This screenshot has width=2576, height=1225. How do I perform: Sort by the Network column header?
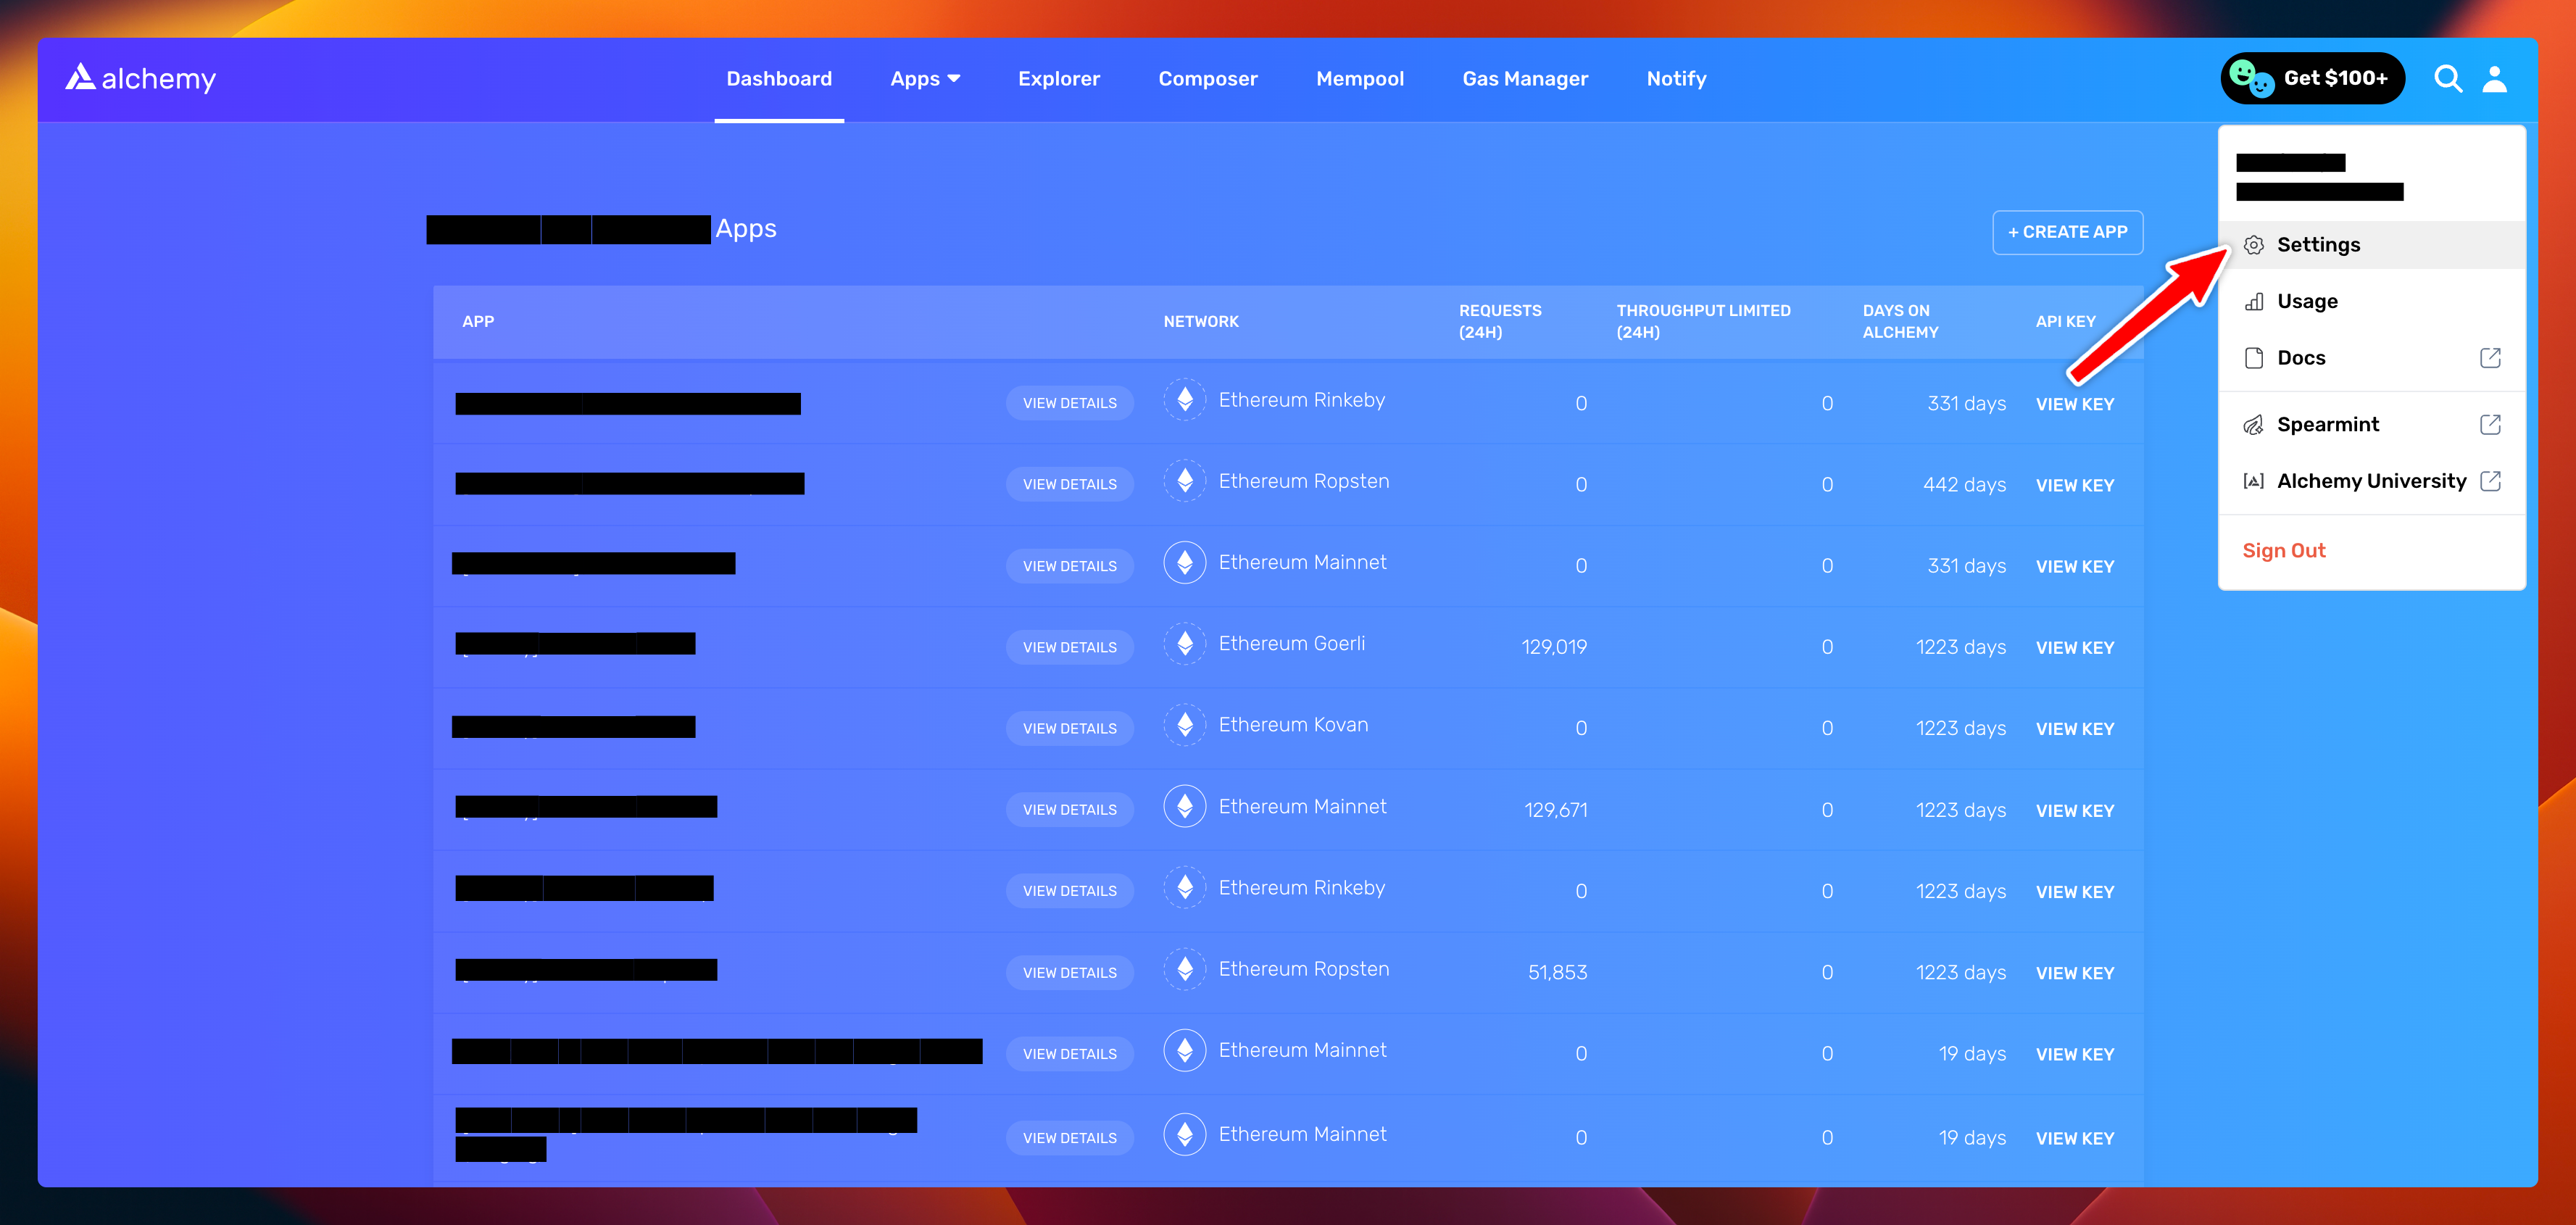coord(1200,322)
